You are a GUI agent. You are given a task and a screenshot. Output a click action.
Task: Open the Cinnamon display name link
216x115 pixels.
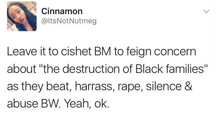tap(62, 11)
